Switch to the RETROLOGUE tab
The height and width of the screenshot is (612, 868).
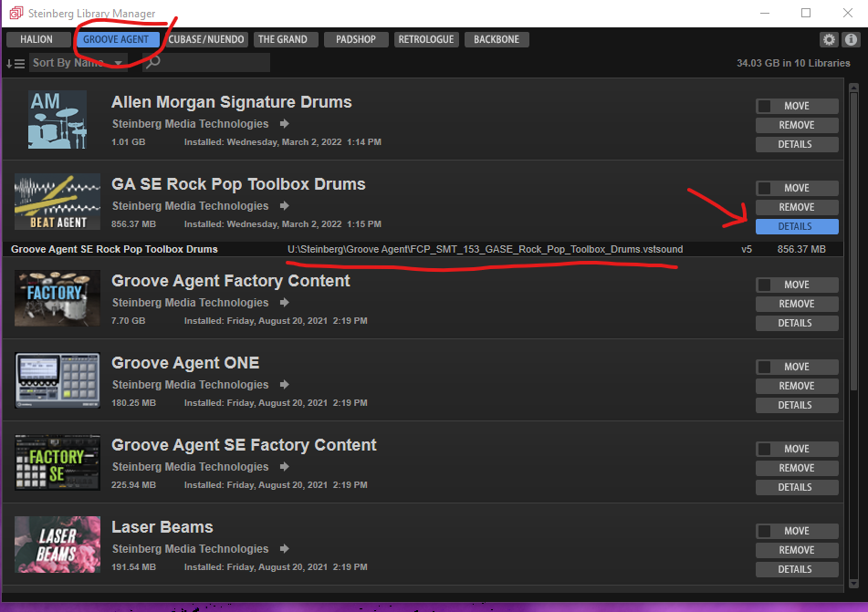pos(426,39)
